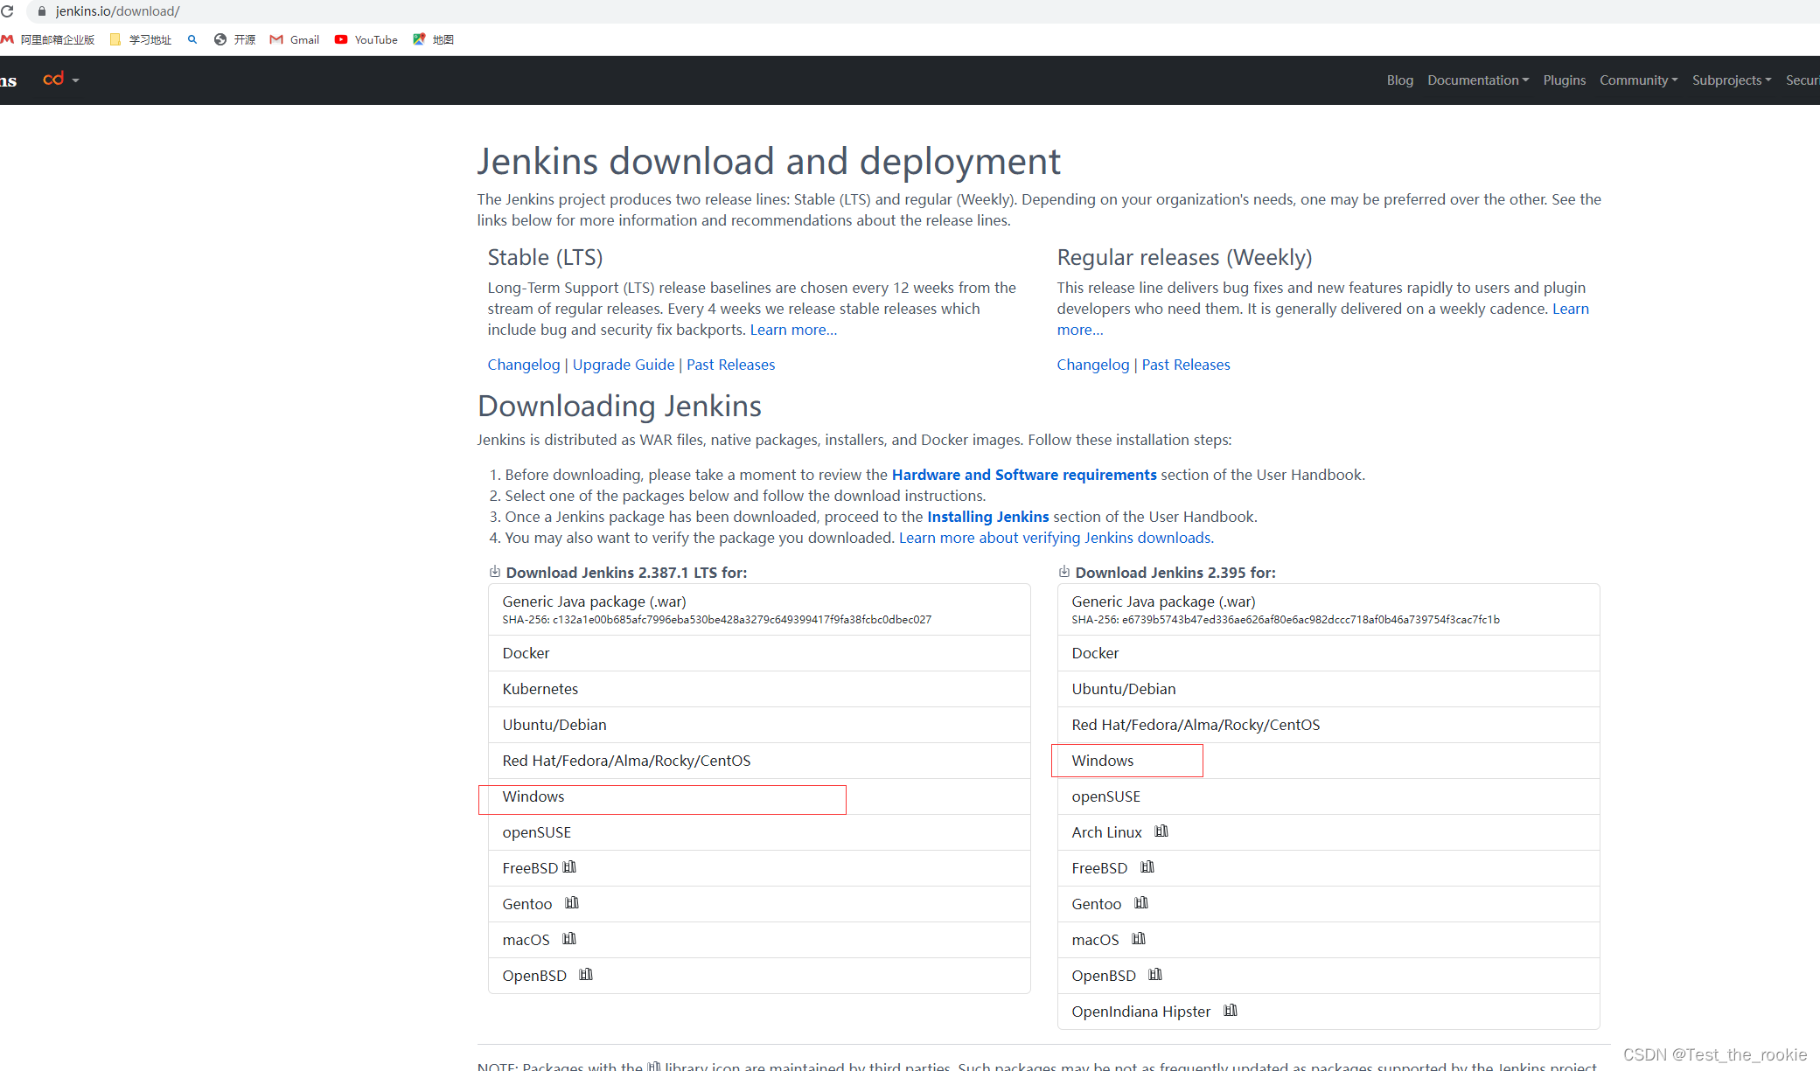Select LTS Docker download option
This screenshot has width=1820, height=1071.
(x=759, y=653)
